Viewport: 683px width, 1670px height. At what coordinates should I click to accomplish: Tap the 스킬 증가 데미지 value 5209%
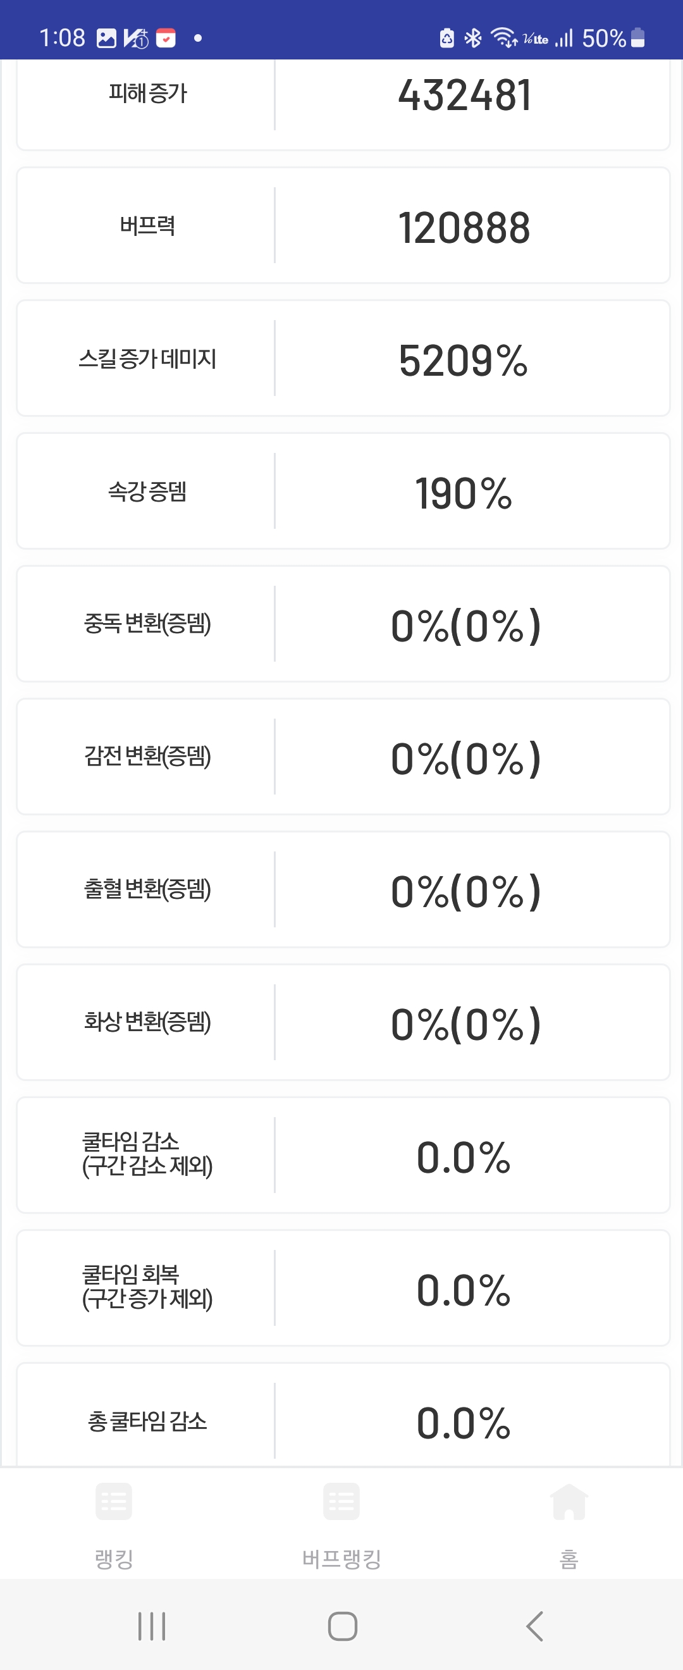point(464,361)
